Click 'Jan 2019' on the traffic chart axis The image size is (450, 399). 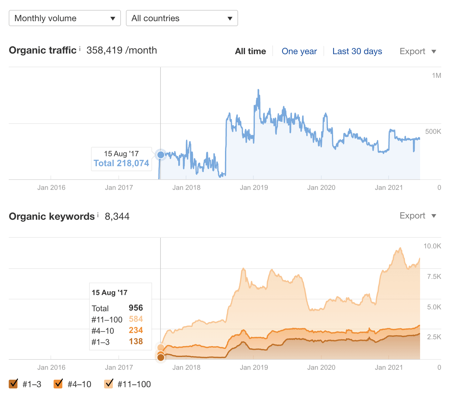coord(254,188)
